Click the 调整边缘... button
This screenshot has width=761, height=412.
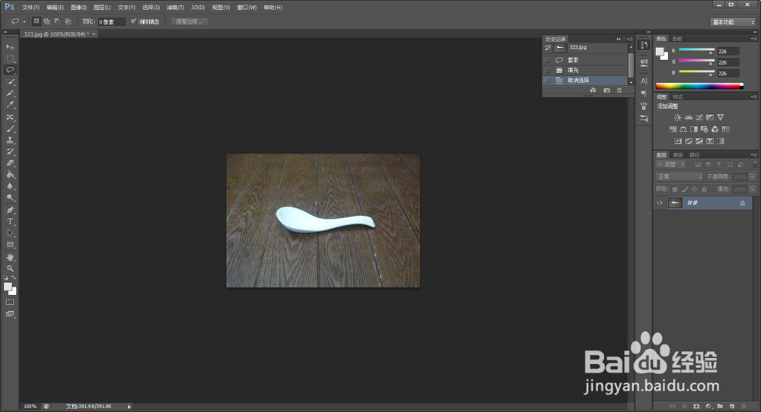pos(189,22)
